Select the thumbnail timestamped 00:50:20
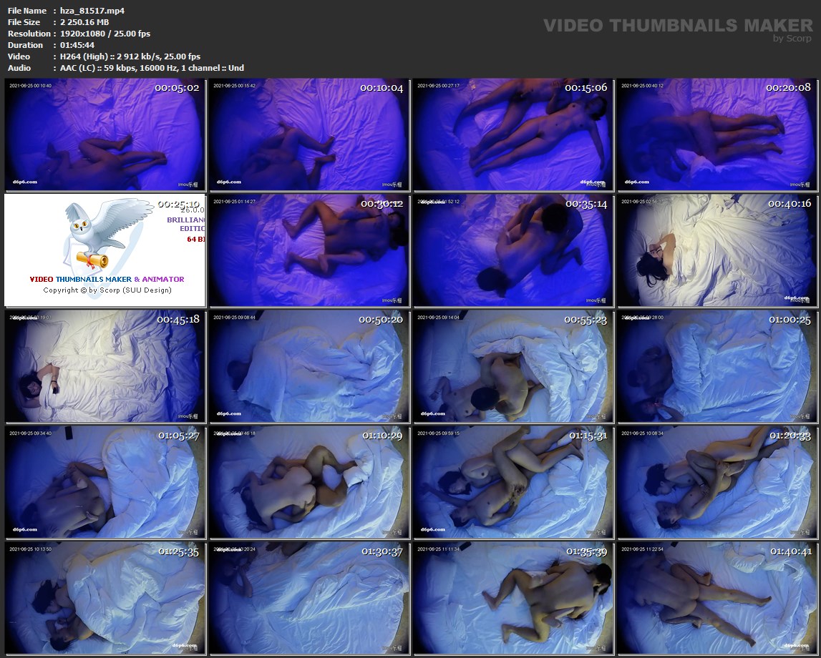This screenshot has height=658, width=821. point(309,366)
